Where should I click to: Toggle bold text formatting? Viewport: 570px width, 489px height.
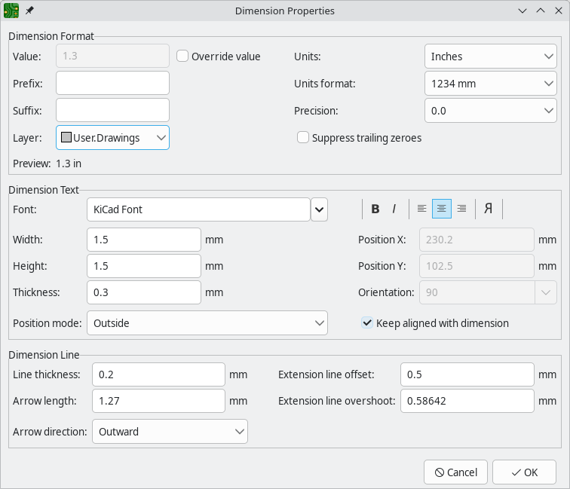click(375, 209)
